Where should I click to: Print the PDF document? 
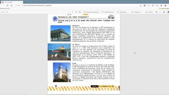click(157, 12)
